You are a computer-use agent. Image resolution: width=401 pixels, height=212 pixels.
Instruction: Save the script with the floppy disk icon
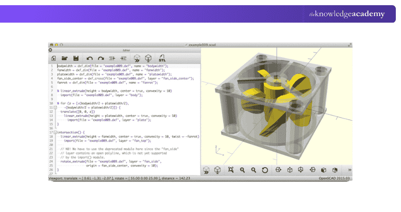point(75,58)
